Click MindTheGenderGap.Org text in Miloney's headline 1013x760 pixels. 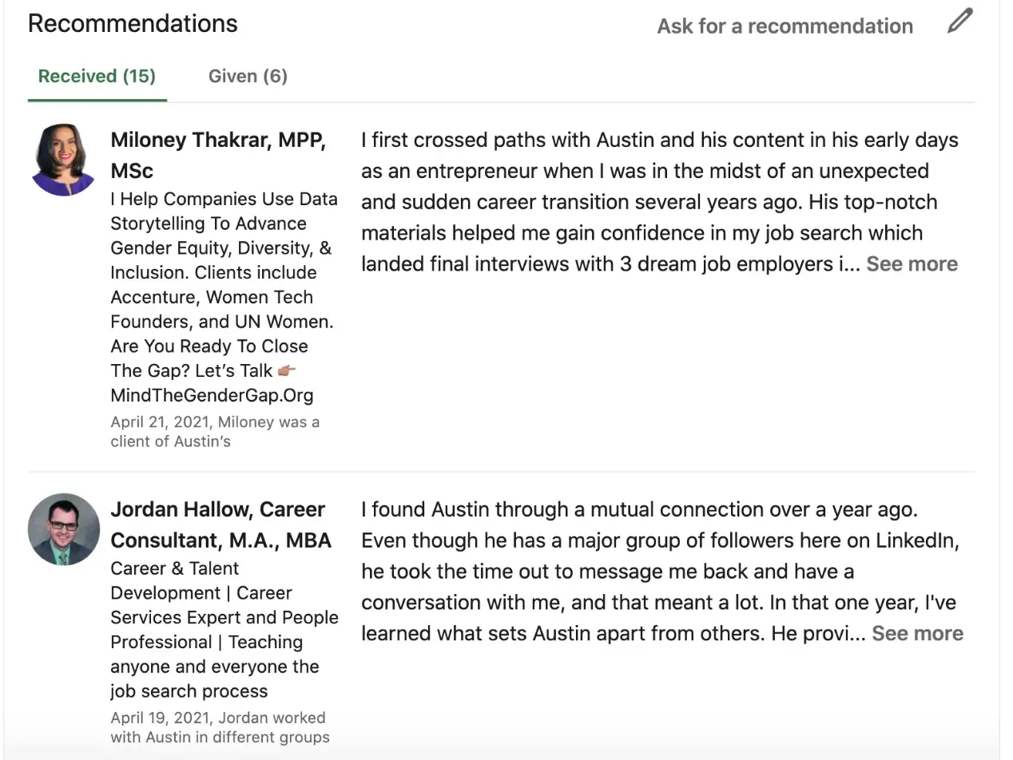pyautogui.click(x=212, y=395)
